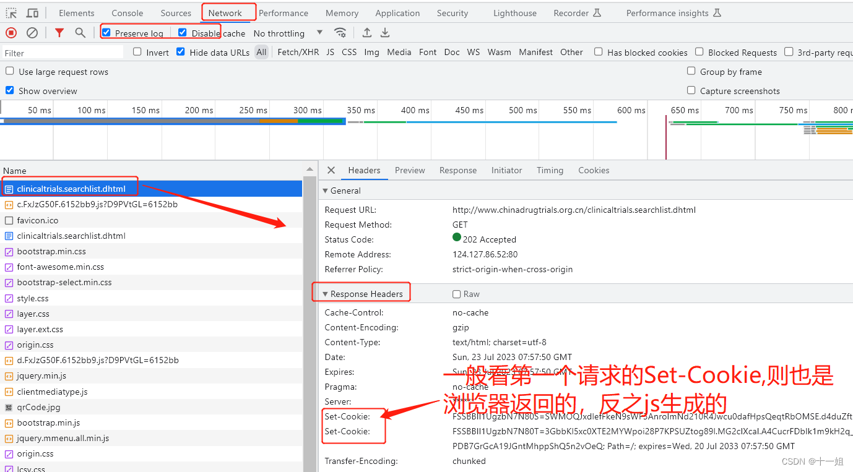This screenshot has width=853, height=472.
Task: Export HAR file with download arrow
Action: pos(385,33)
